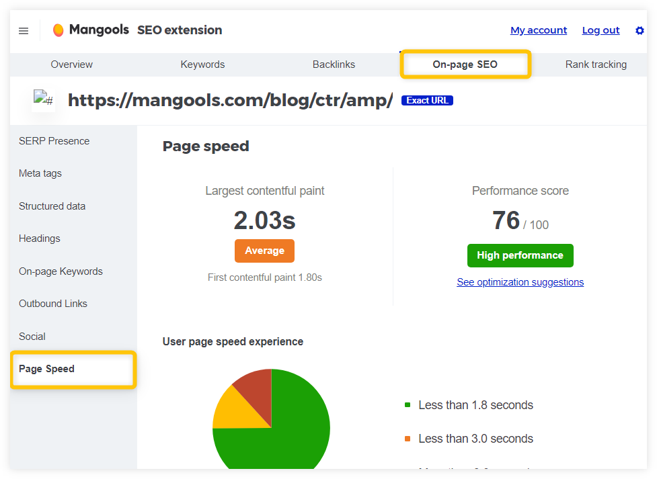Click the Less than 3.0 seconds legend label

pos(475,439)
